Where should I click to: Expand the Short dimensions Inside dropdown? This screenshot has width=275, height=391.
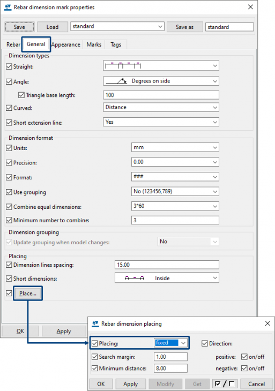click(167, 278)
